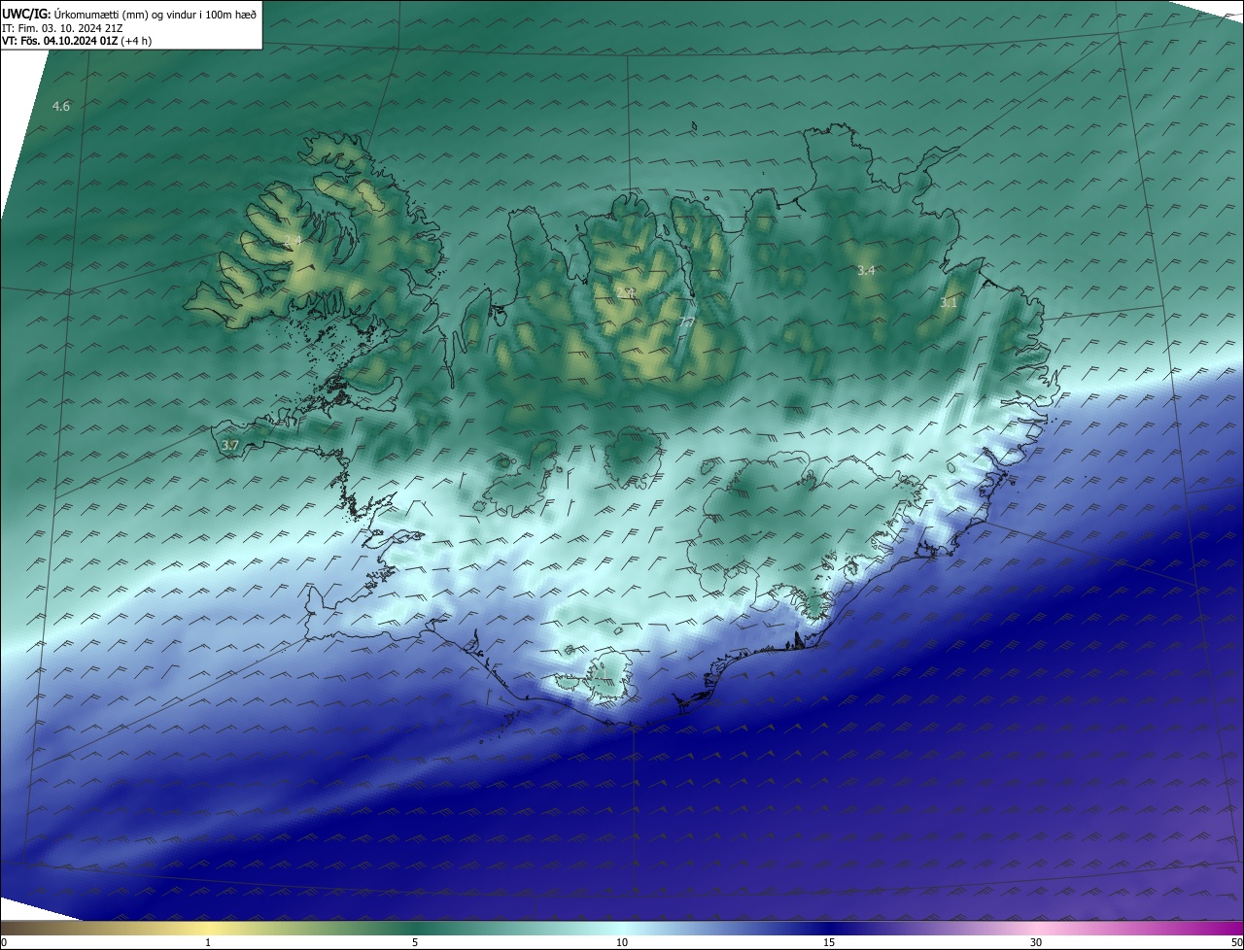The width and height of the screenshot is (1244, 950).
Task: Click the color scale tick labelled 1
Action: (x=208, y=942)
